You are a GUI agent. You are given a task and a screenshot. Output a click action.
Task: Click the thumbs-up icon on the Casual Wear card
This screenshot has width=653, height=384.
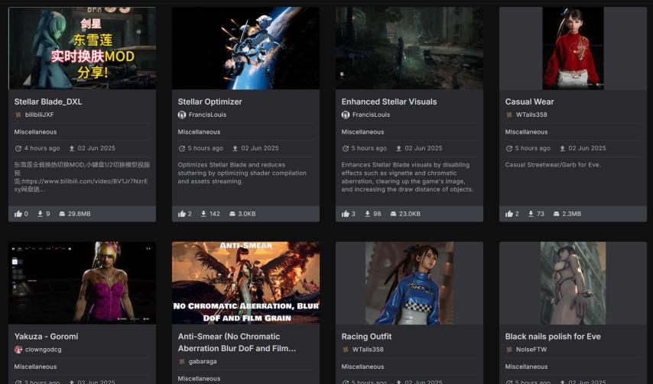click(509, 214)
